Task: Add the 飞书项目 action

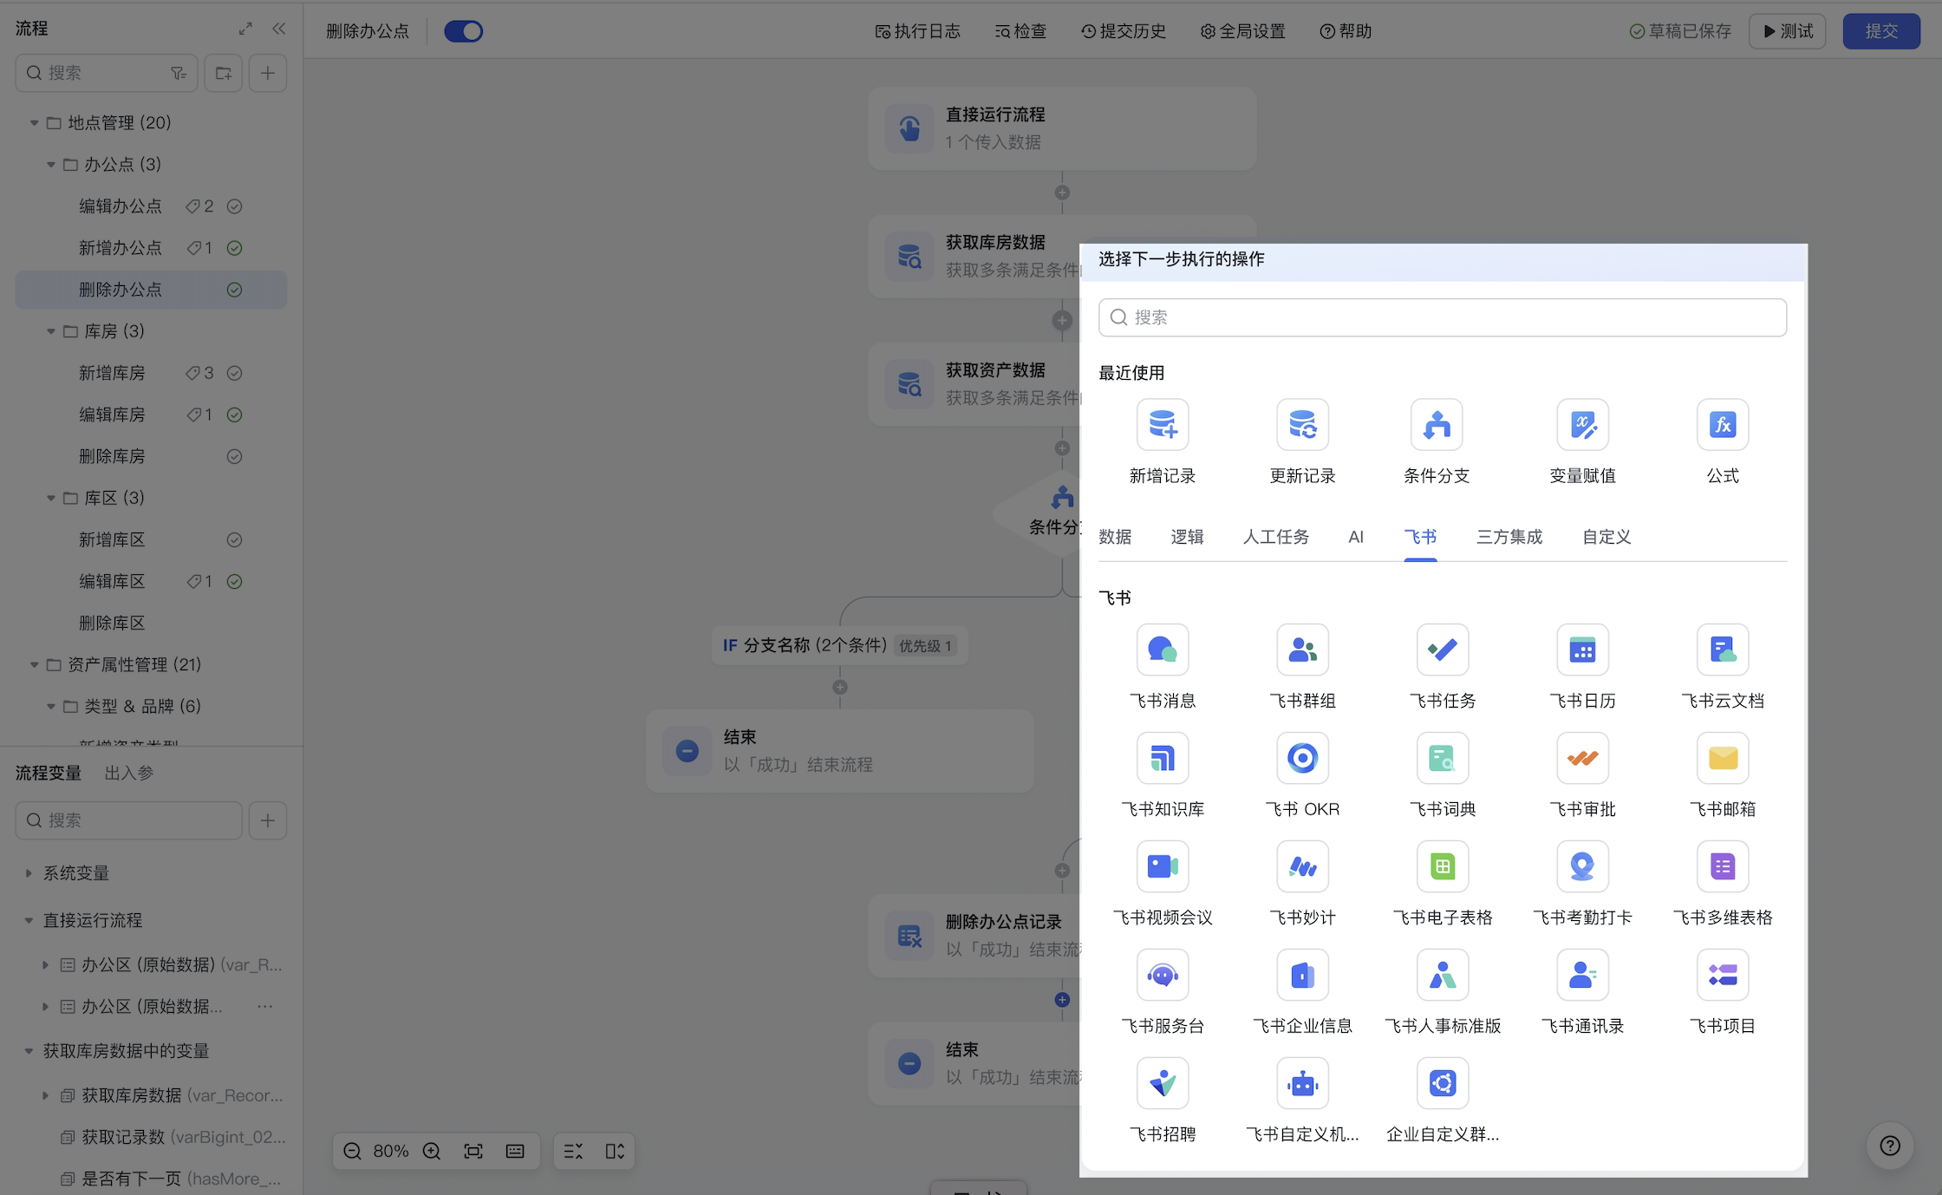Action: click(1723, 975)
